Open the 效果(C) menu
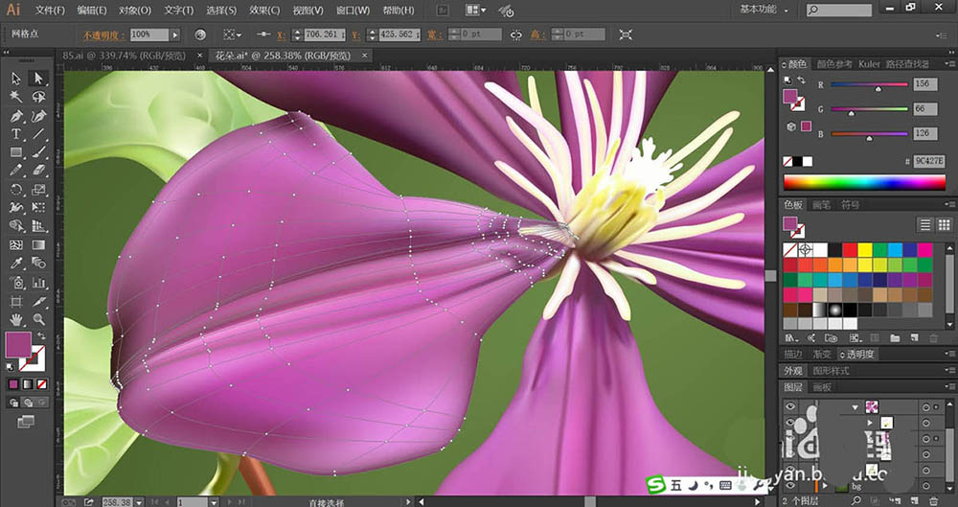This screenshot has height=507, width=958. 264,11
